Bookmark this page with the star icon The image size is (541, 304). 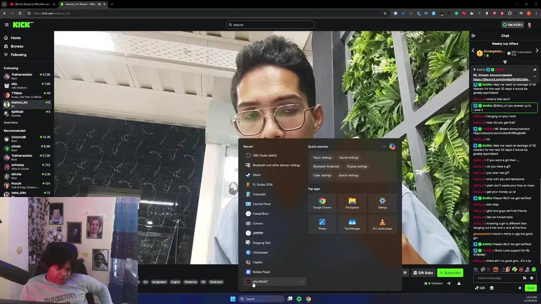point(385,13)
